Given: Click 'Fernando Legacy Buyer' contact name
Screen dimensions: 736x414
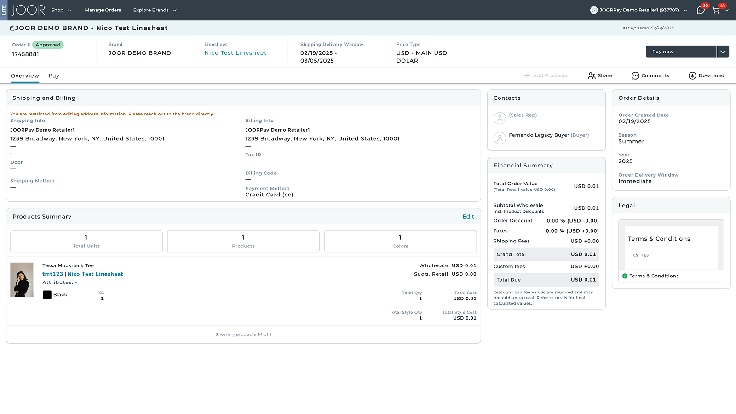Looking at the screenshot, I should point(539,135).
